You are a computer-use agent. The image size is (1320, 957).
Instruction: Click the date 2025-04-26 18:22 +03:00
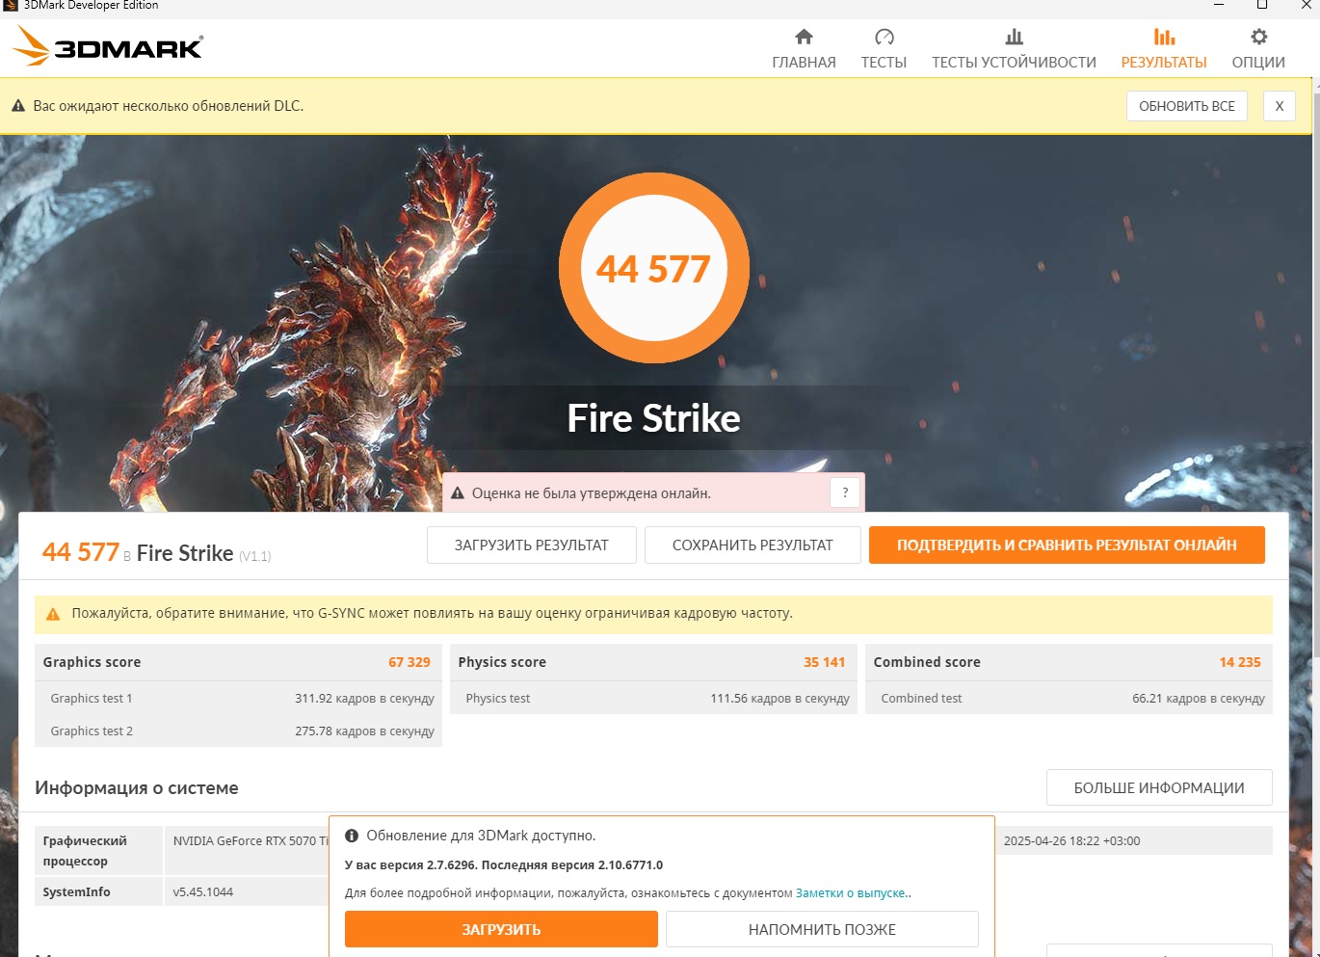tap(1071, 841)
